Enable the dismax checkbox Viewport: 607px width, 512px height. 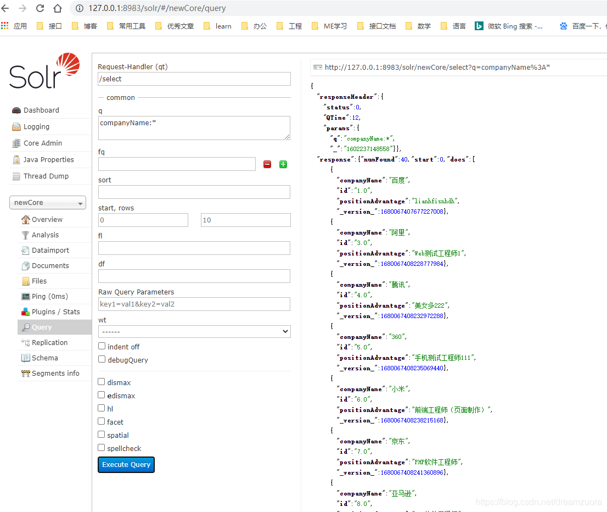pos(102,382)
